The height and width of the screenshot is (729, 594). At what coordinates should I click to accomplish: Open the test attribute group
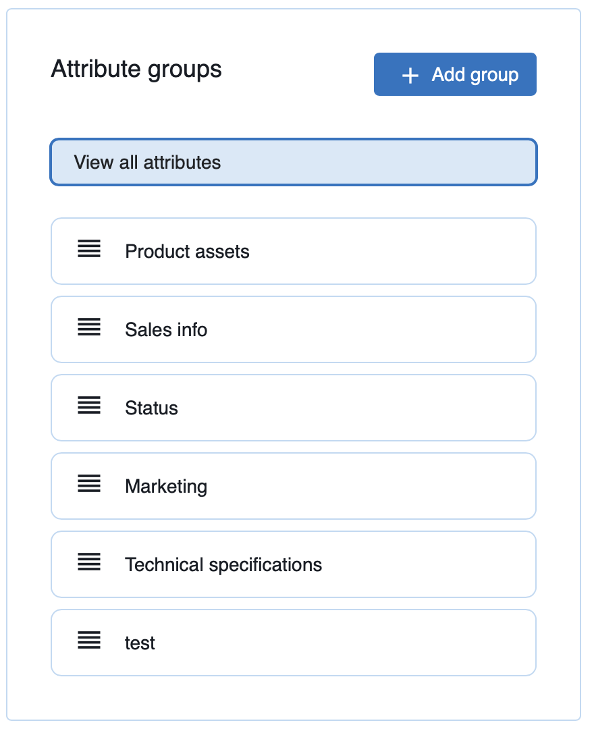(293, 643)
